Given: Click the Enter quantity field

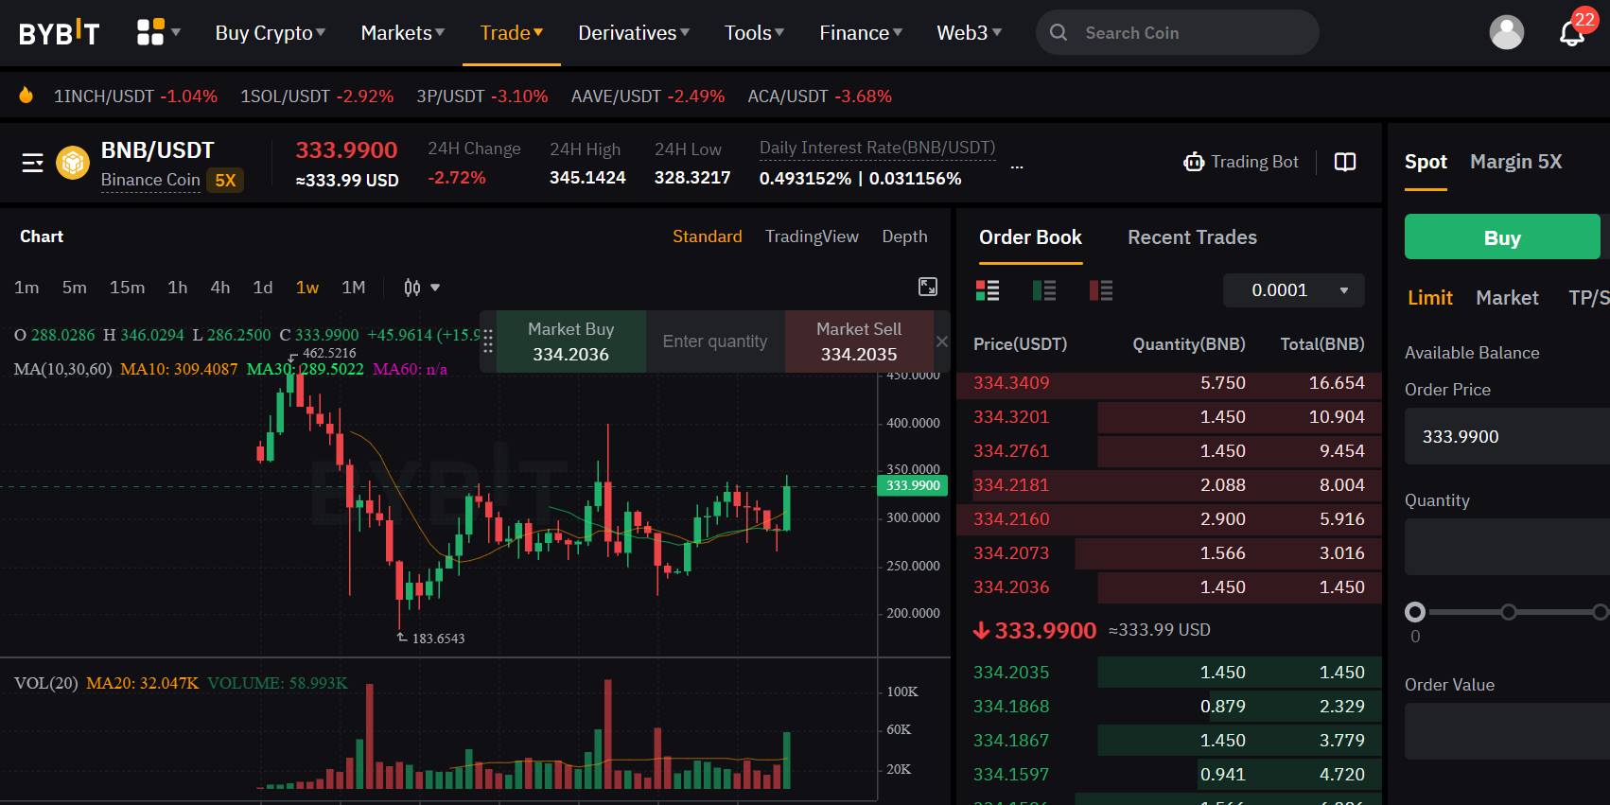Looking at the screenshot, I should (715, 341).
